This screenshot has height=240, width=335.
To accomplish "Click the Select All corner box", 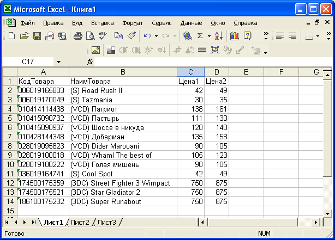I will click(x=10, y=72).
